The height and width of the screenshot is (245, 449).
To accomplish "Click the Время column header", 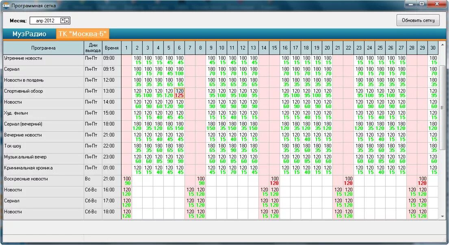I will (x=111, y=48).
